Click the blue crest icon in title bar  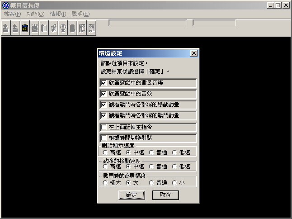point(5,5)
